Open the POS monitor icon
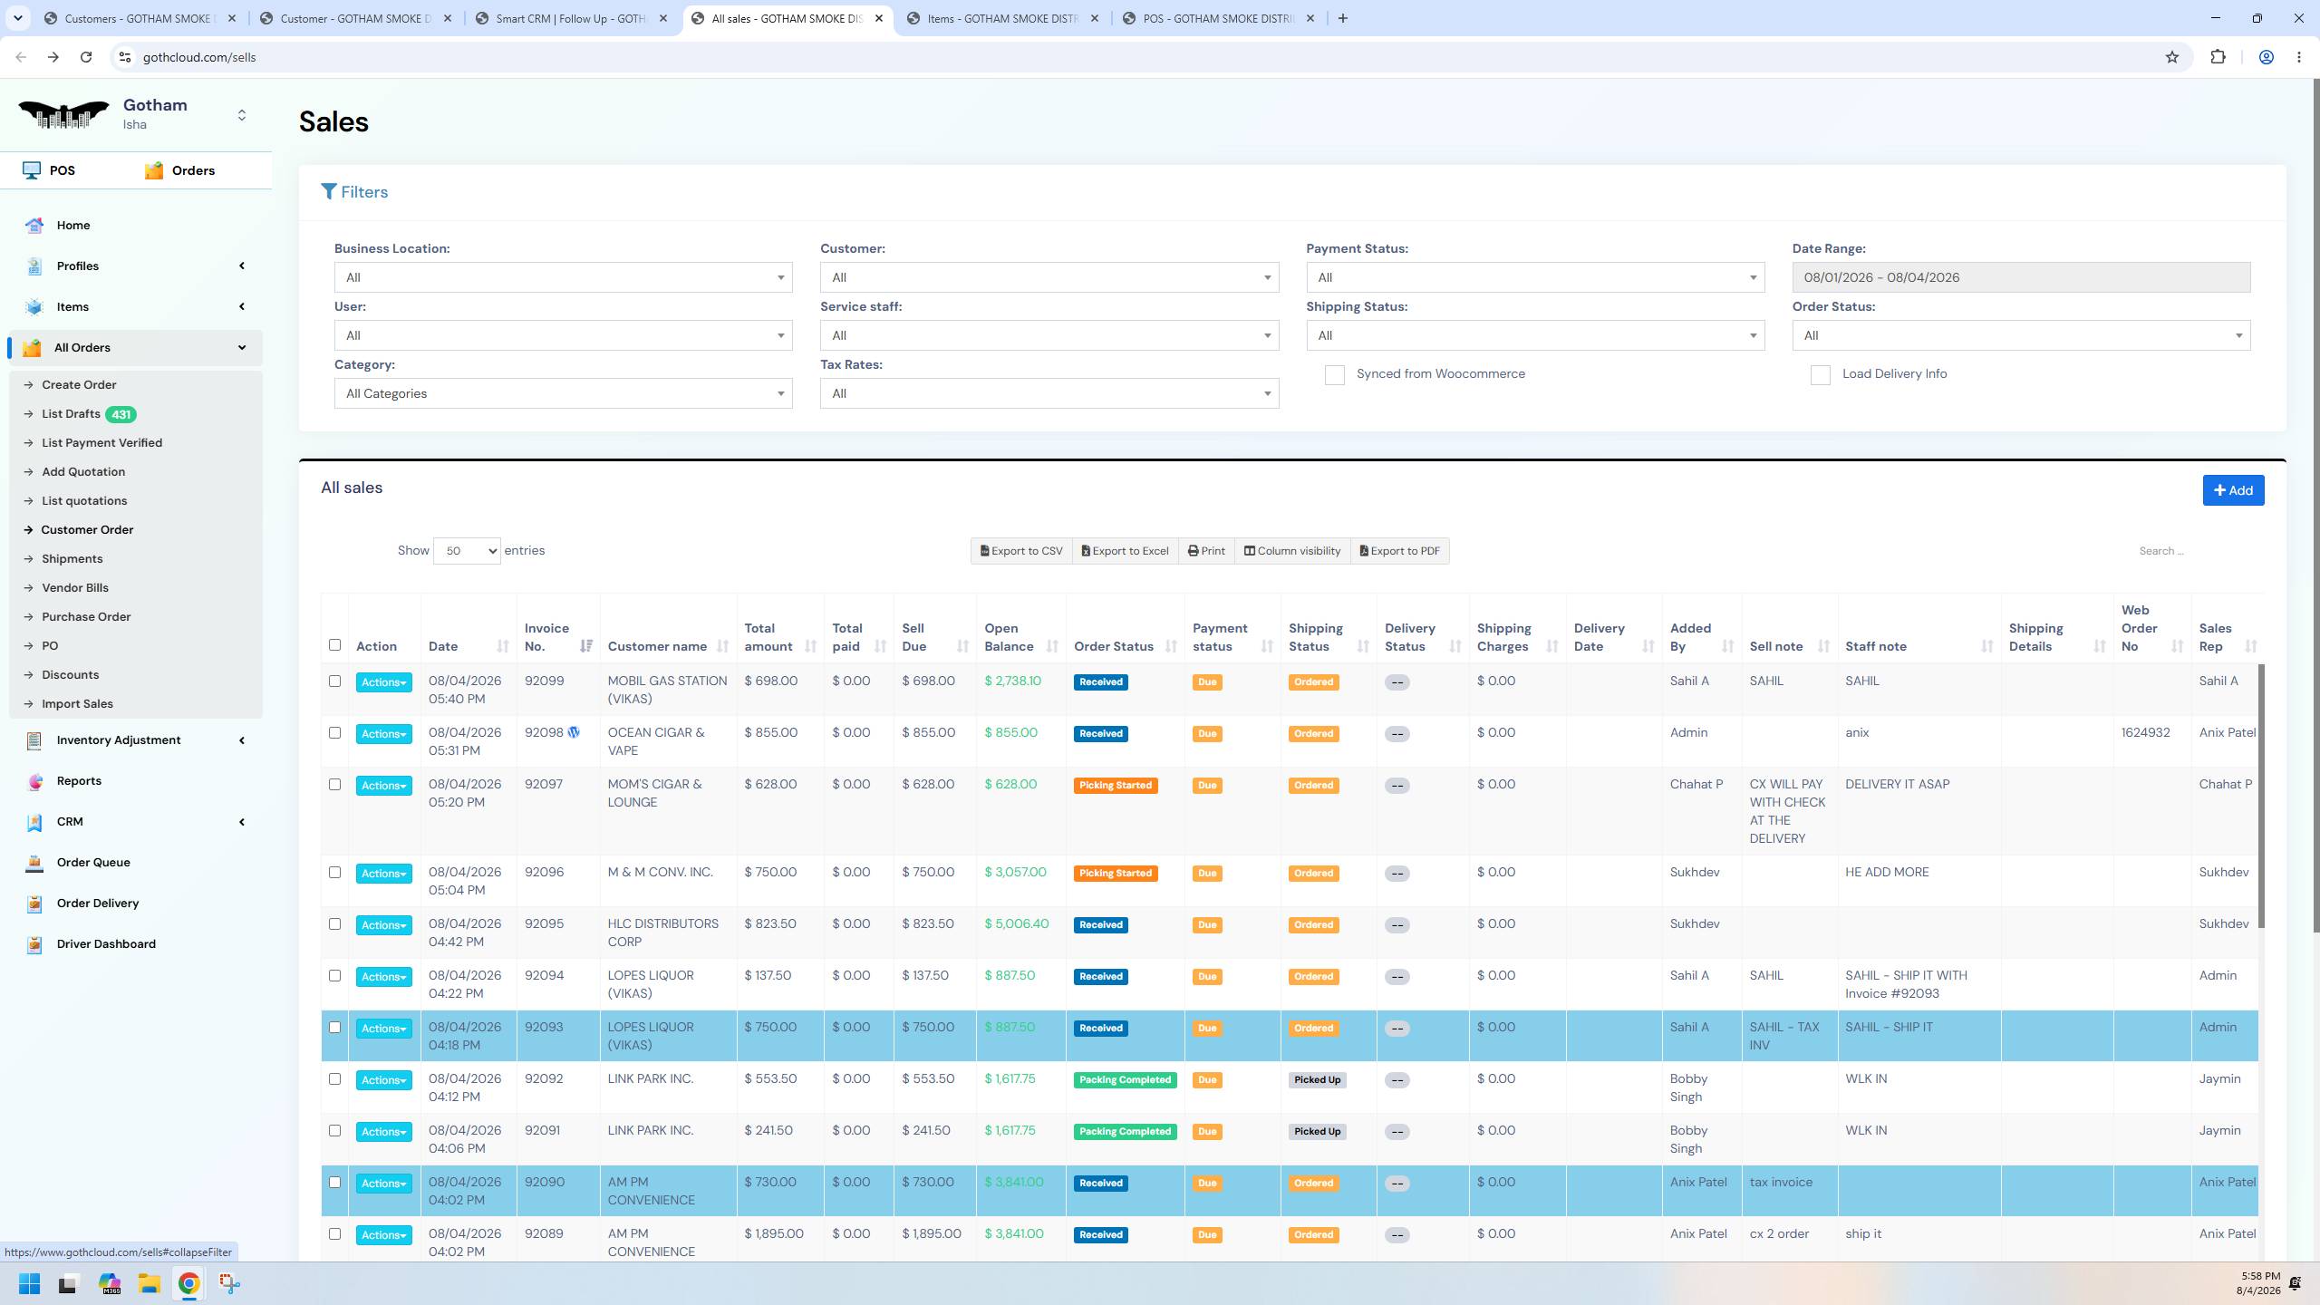The image size is (2320, 1305). click(32, 170)
